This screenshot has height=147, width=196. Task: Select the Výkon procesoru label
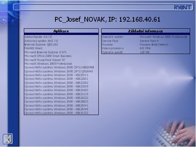(x=113, y=48)
